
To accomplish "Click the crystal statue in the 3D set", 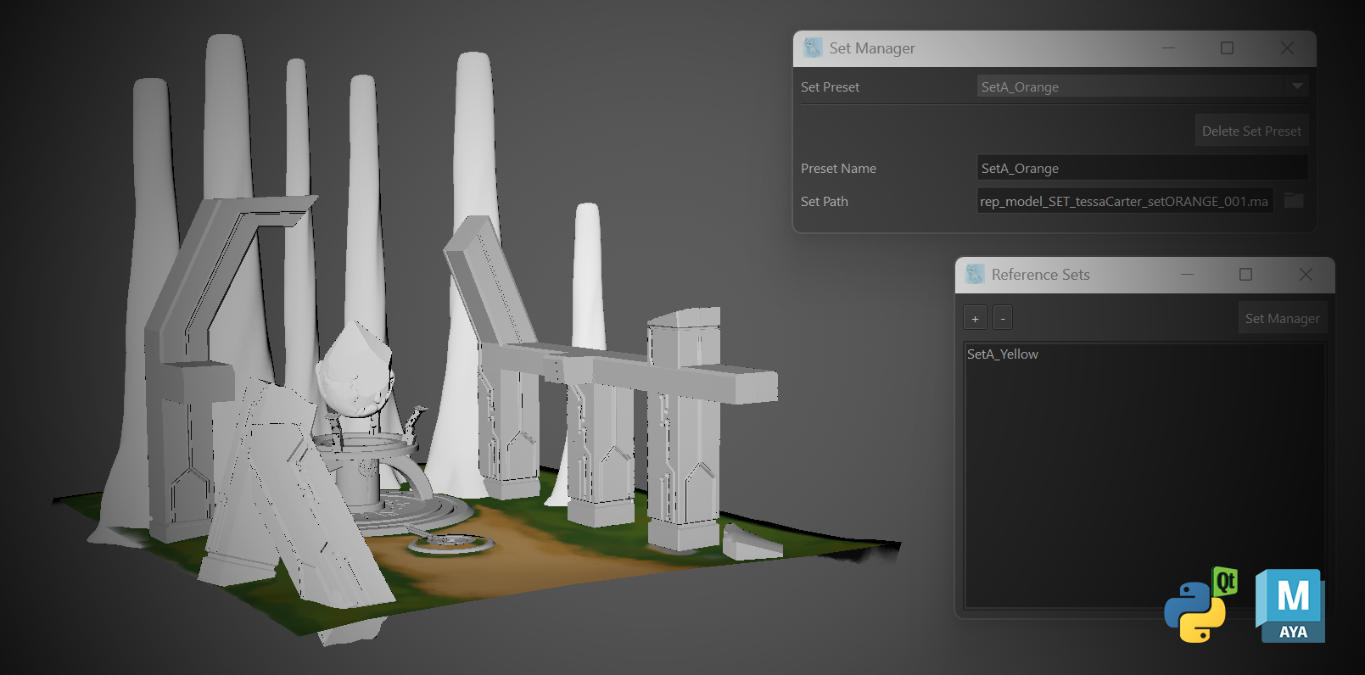I will coord(356,373).
